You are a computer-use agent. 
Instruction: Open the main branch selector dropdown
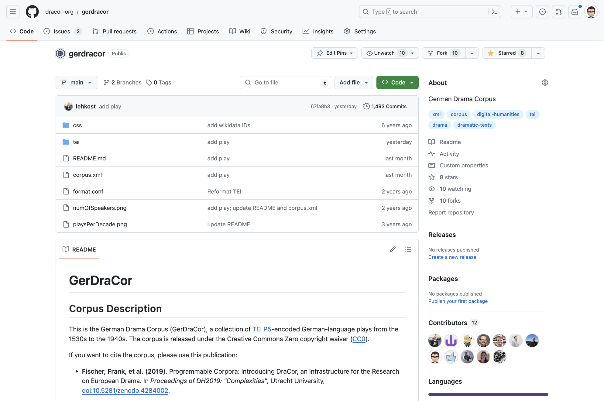point(77,83)
